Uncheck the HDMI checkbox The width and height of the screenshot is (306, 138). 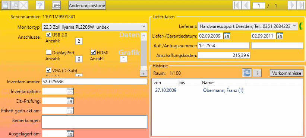[x=93, y=52]
